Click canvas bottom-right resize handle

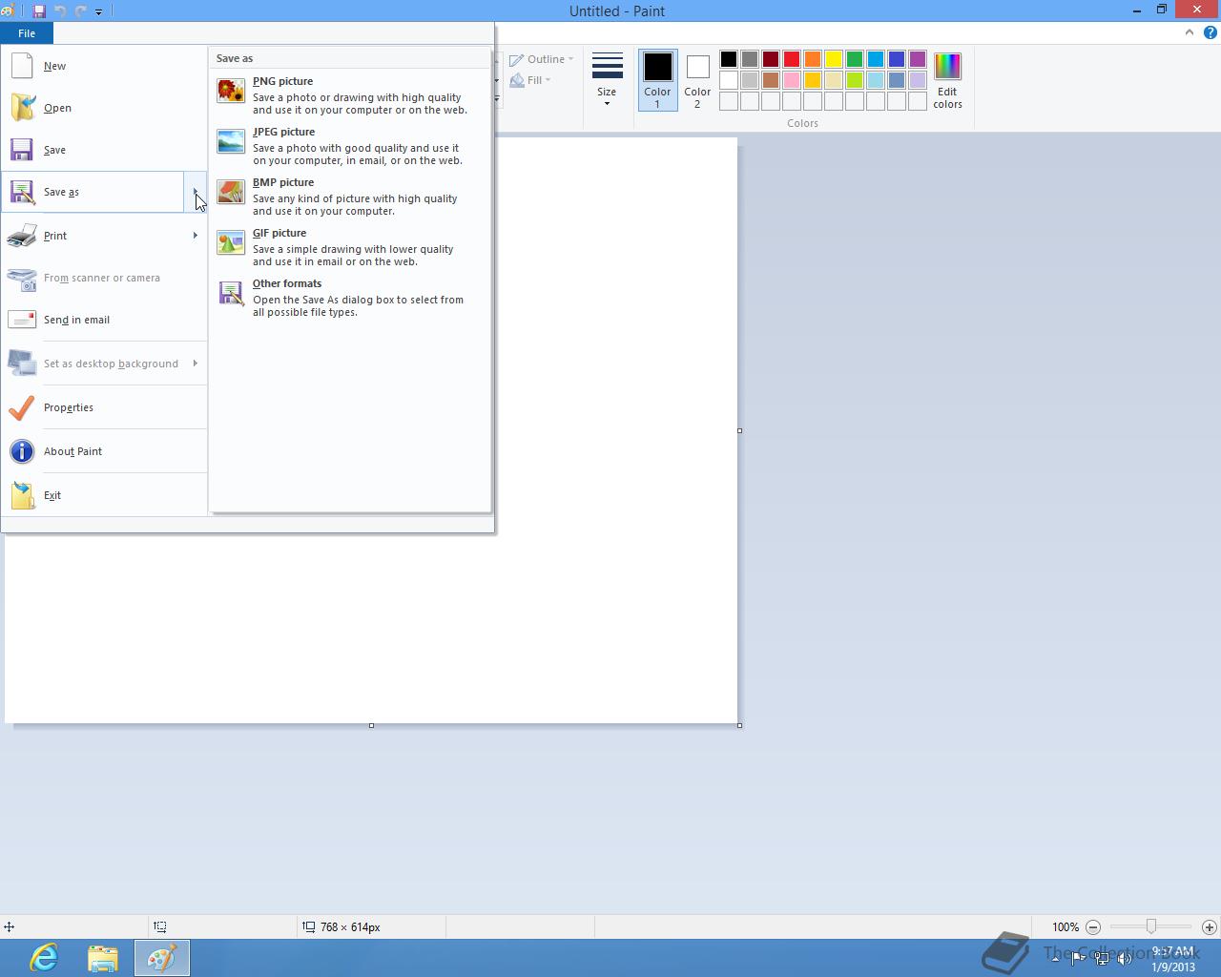tap(739, 725)
